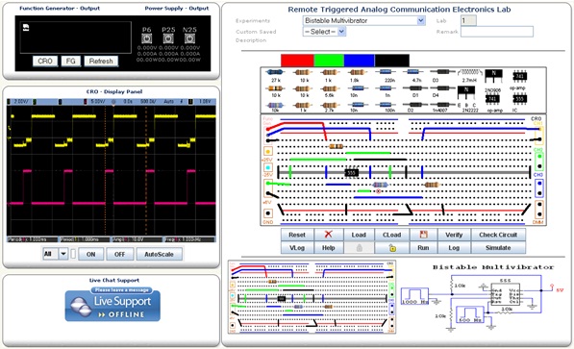Open the Custom Saved Select dropdown
Image resolution: width=574 pixels, height=349 pixels.
[324, 32]
